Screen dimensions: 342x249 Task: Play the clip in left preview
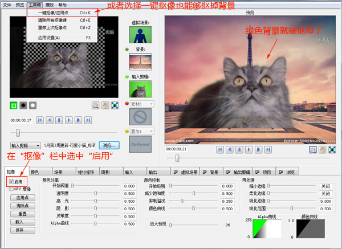(69, 120)
